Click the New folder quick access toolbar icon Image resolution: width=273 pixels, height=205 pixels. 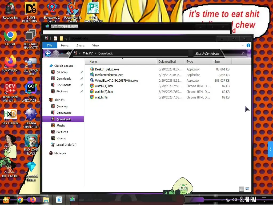pyautogui.click(x=61, y=38)
